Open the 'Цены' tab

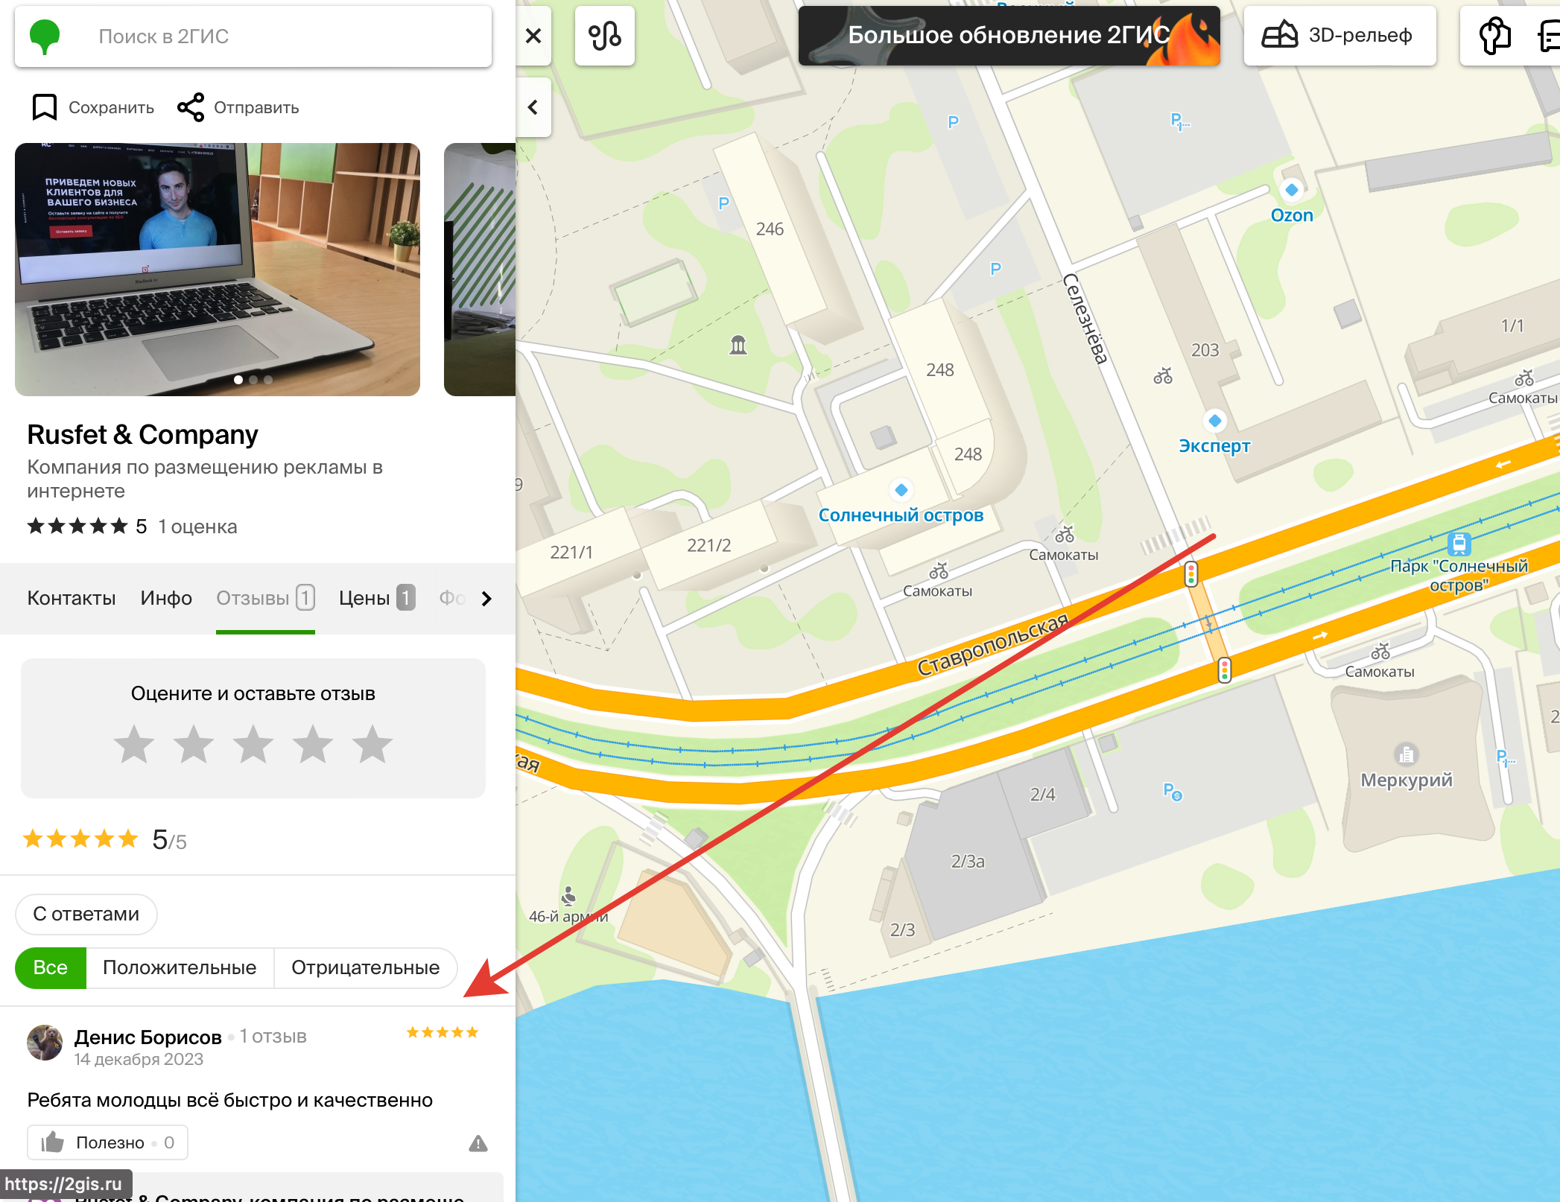377,598
